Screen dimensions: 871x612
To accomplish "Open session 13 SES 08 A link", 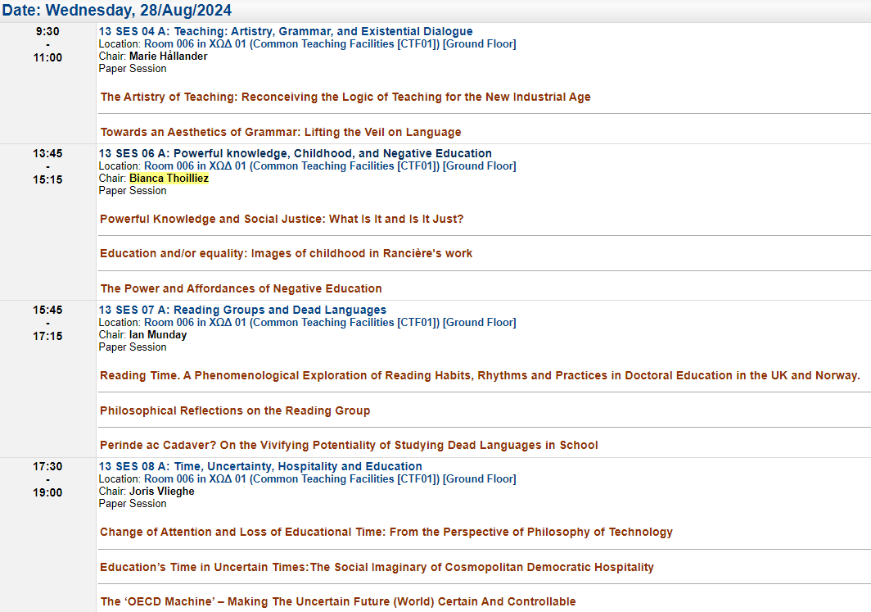I will point(260,466).
